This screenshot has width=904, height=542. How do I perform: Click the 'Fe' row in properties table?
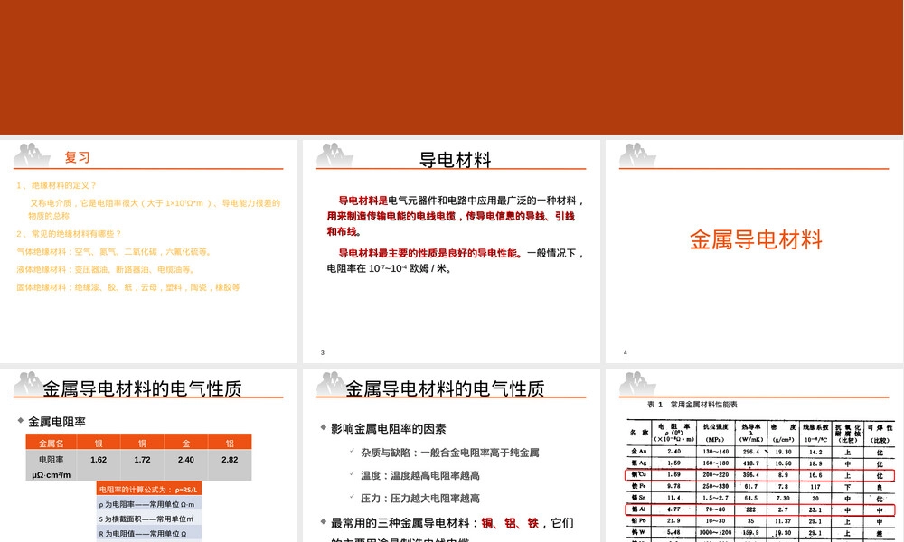[x=761, y=487]
